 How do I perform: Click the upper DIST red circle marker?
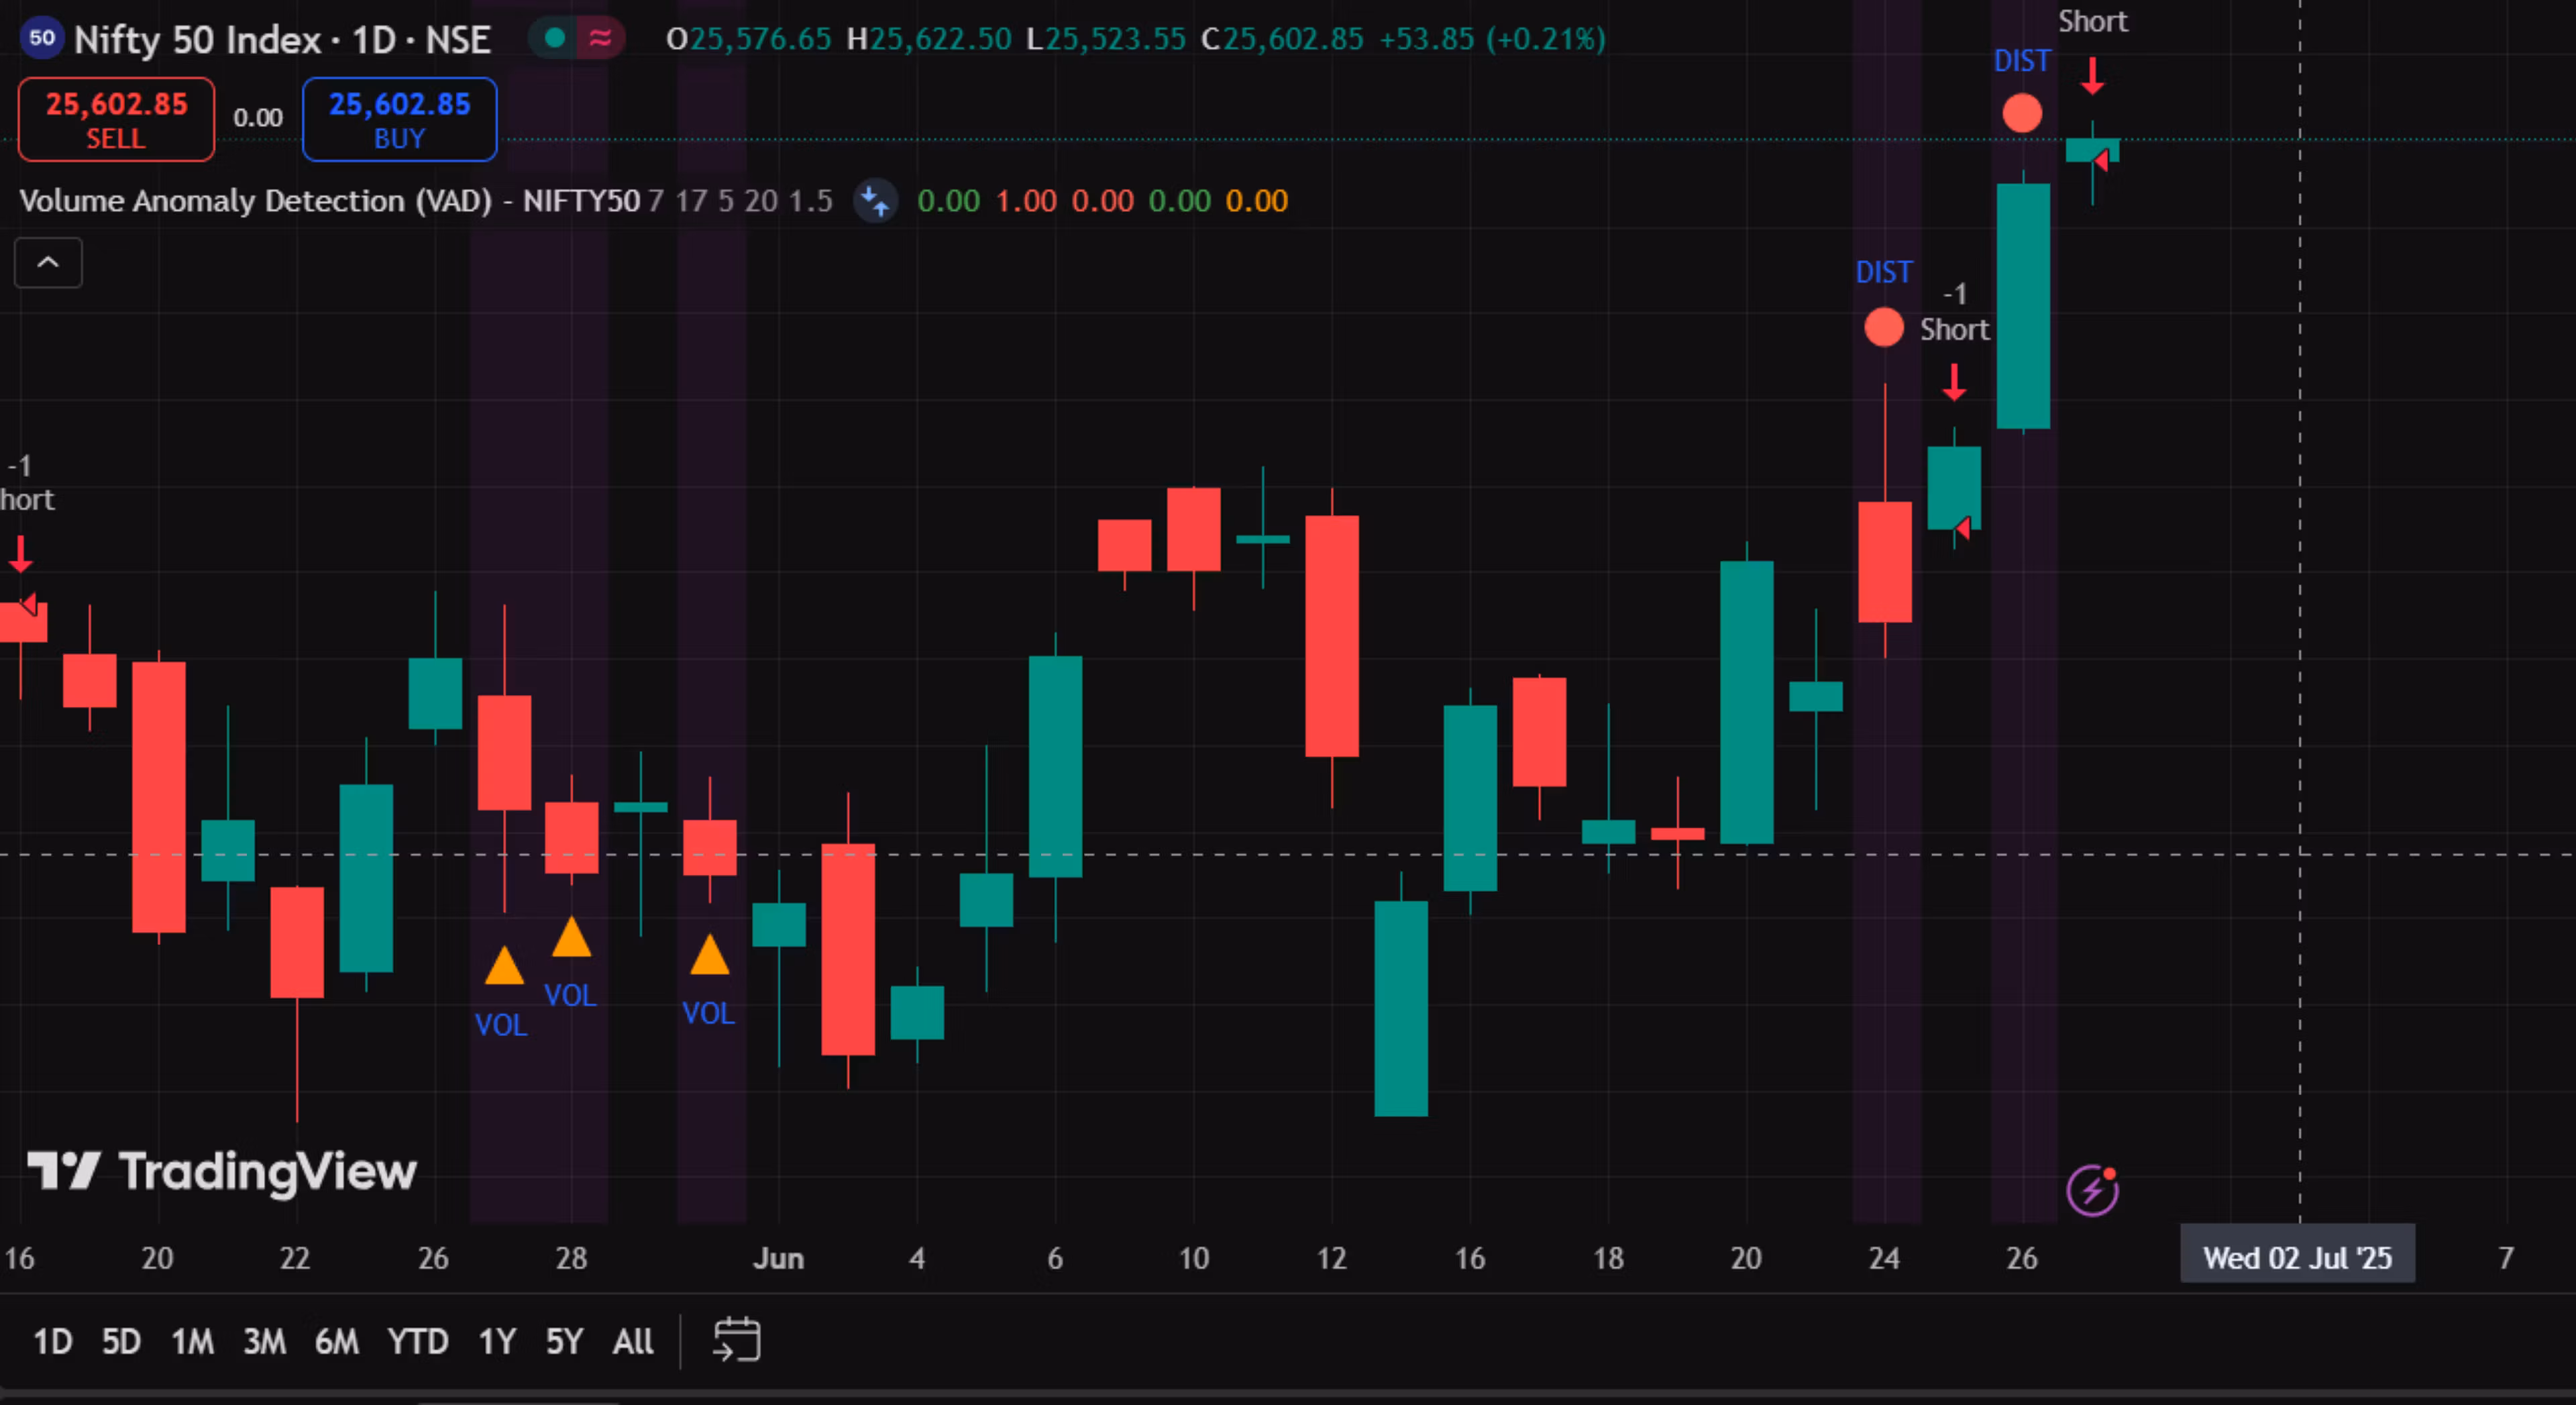tap(2022, 113)
